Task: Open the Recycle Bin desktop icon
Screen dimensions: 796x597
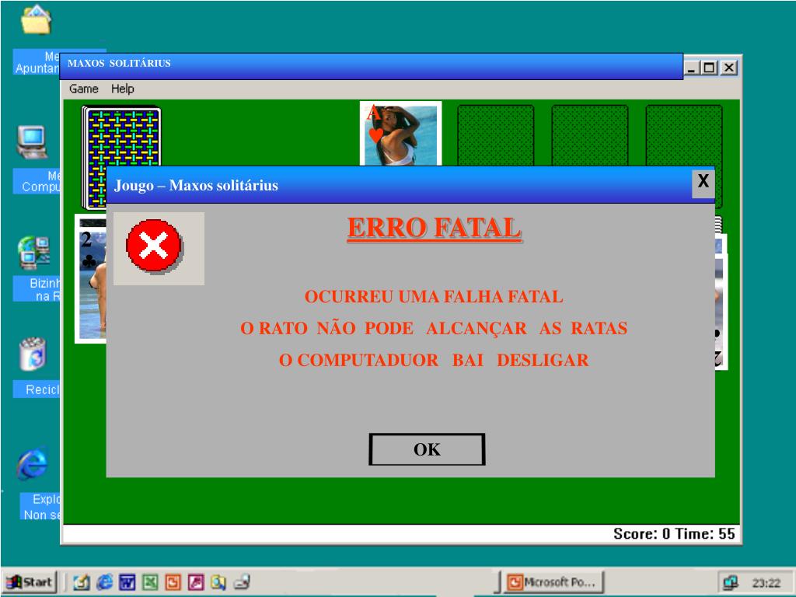Action: click(x=33, y=354)
